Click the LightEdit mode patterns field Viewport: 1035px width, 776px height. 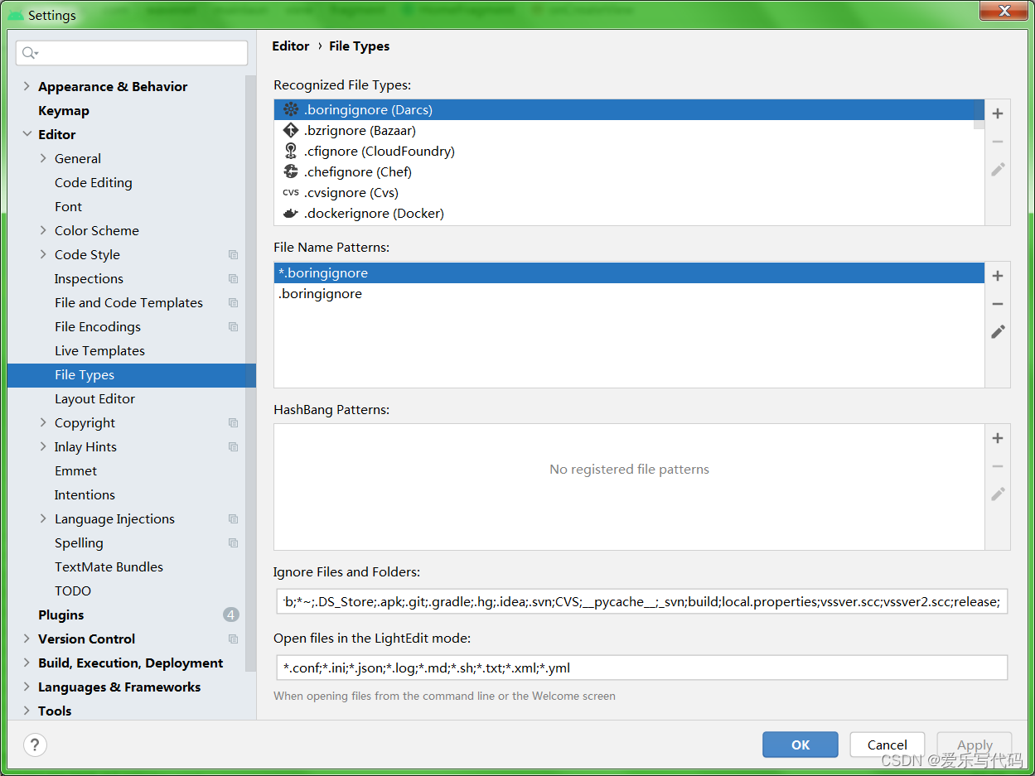coord(642,668)
